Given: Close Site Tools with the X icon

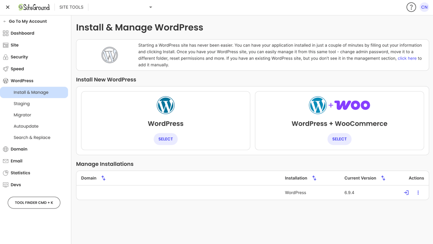Looking at the screenshot, I should click(x=8, y=7).
